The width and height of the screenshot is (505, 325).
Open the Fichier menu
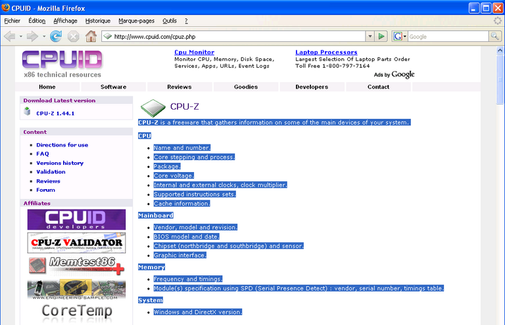tap(12, 21)
